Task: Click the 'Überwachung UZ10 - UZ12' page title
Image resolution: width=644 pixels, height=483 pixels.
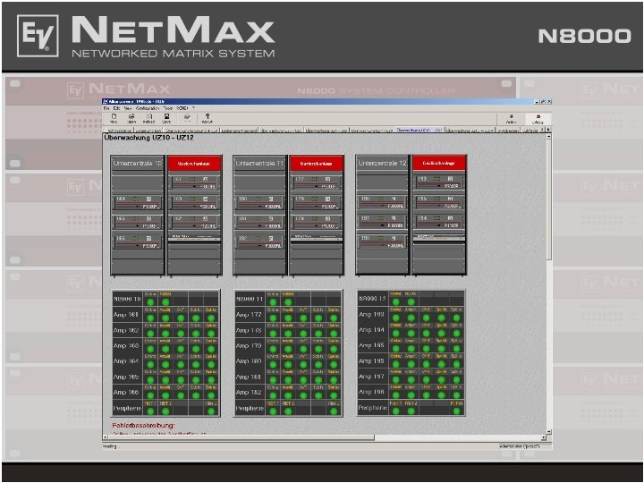Action: [x=148, y=138]
